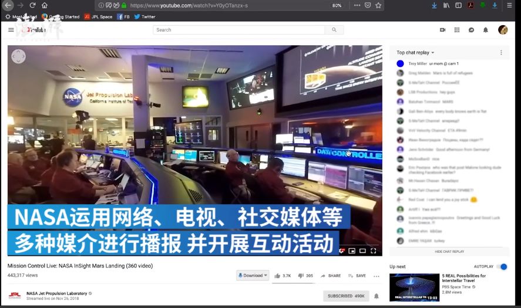
Task: Use the 360 video pan control
Action: click(18, 56)
